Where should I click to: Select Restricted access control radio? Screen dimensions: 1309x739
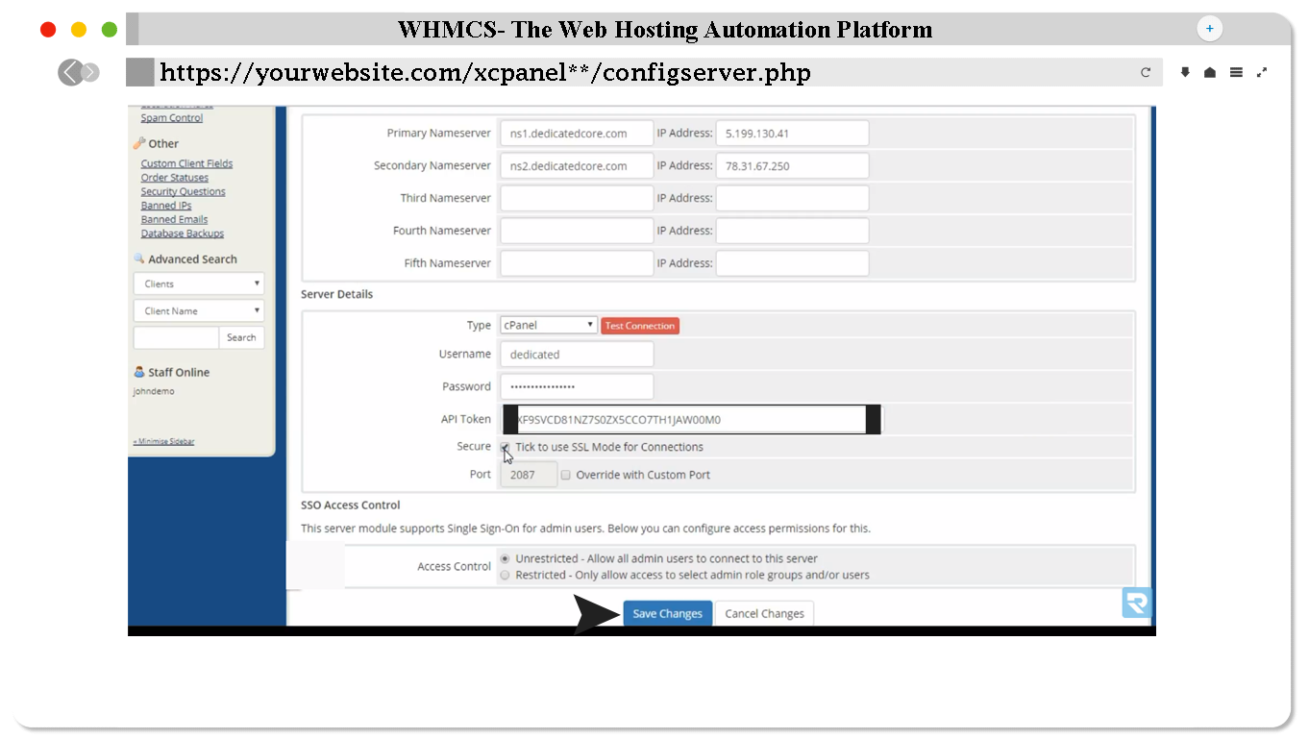[x=506, y=575]
